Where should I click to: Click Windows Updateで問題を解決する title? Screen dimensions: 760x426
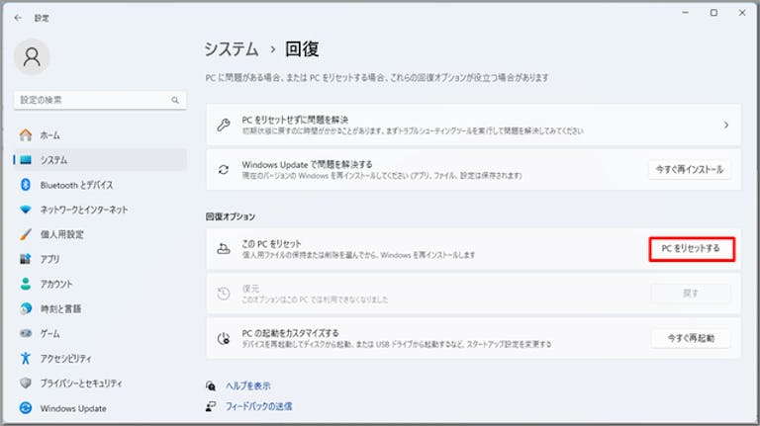point(308,165)
